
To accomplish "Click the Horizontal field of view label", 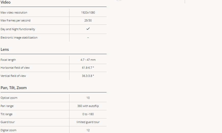I will [15, 68].
